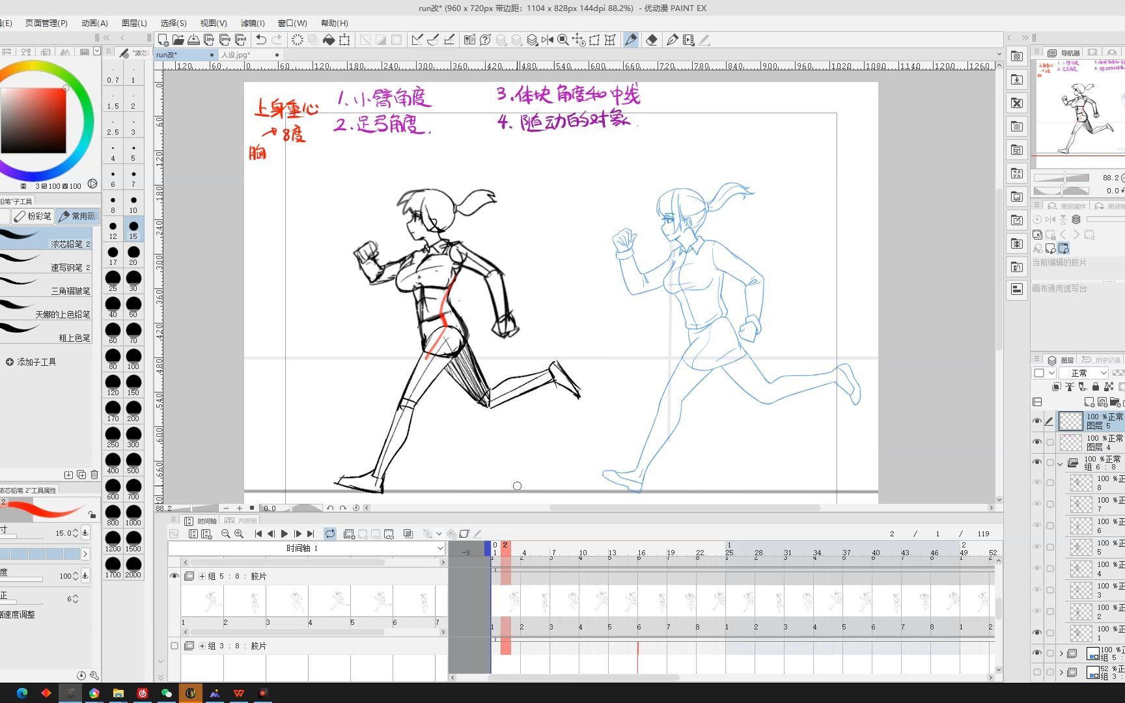Export as PSD icon
This screenshot has width=1125, height=703.
point(240,40)
